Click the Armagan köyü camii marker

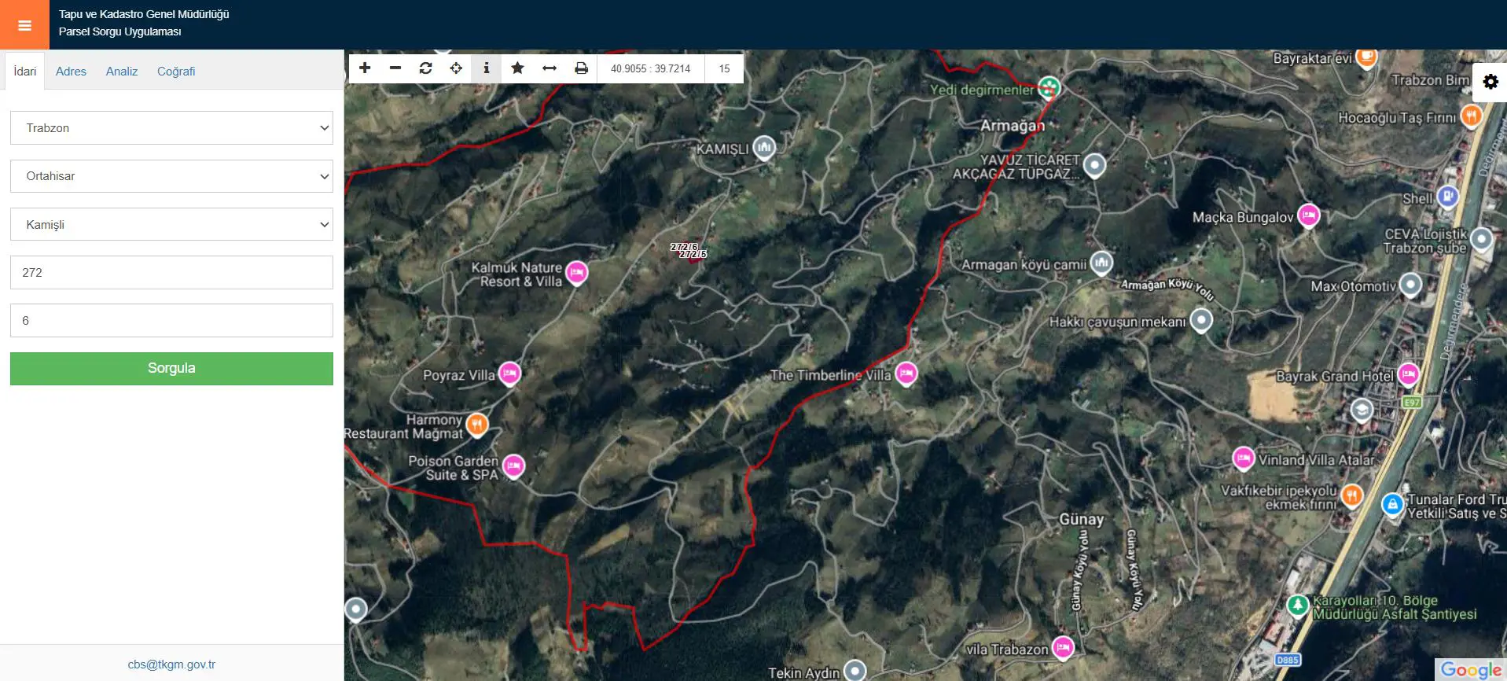click(1101, 263)
